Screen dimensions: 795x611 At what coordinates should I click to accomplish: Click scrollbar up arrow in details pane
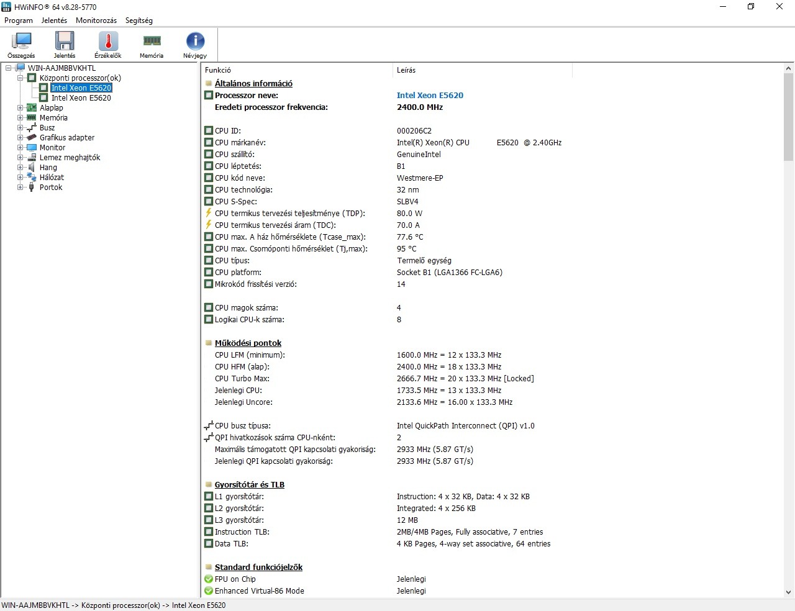point(789,68)
